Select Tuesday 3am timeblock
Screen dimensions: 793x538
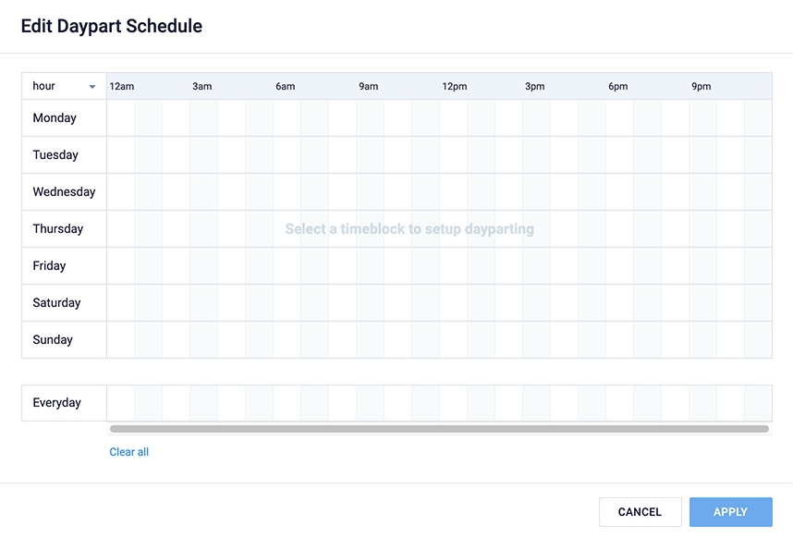[204, 155]
